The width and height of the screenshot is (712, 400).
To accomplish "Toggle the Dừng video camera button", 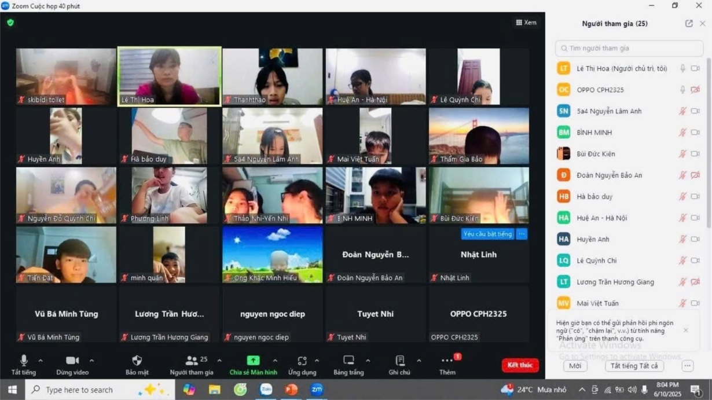I will coord(72,361).
